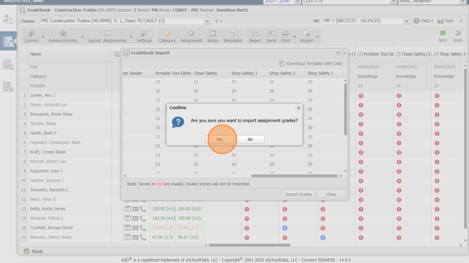Click blue info icon in Crockett row
The height and width of the screenshot is (263, 469).
click(x=285, y=228)
